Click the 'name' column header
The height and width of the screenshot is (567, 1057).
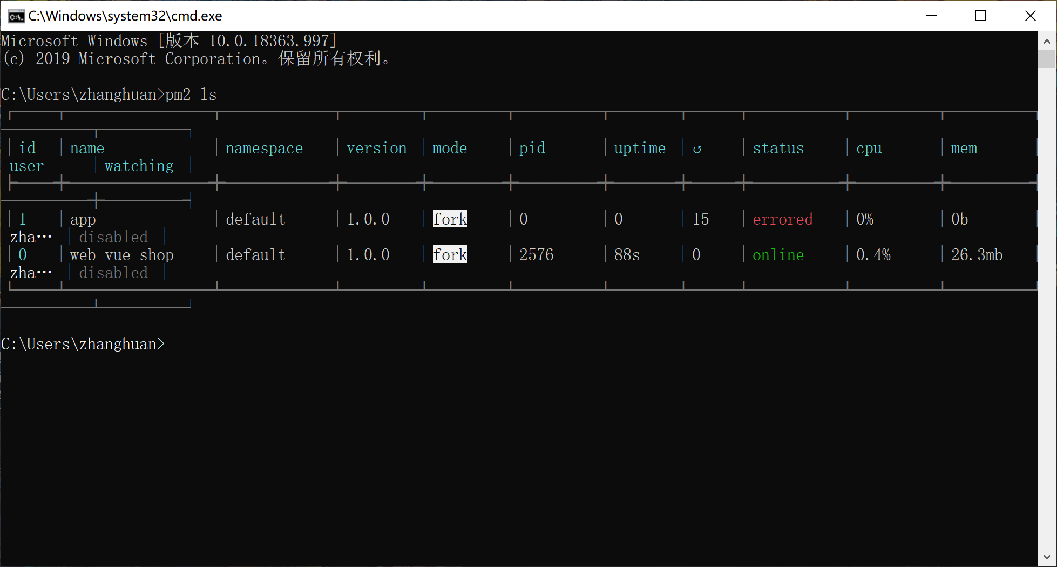point(87,148)
